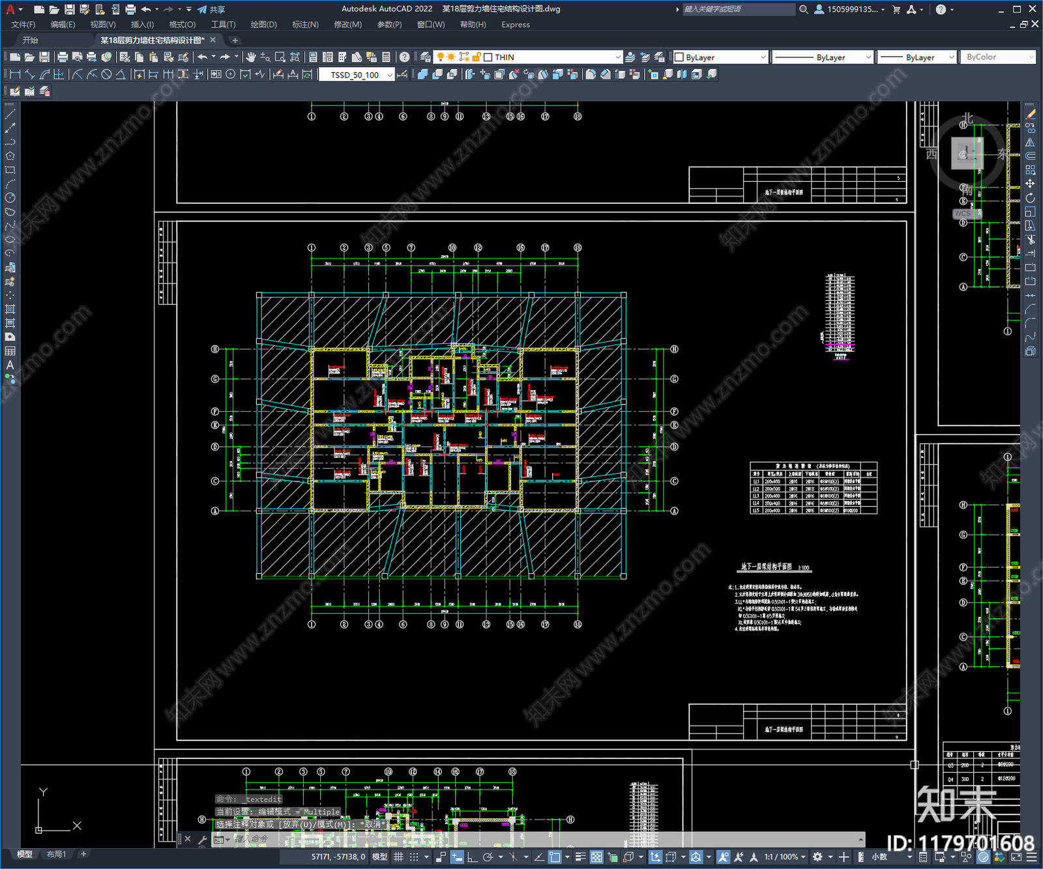Open the 标注(N) menu
The image size is (1043, 869).
point(305,25)
